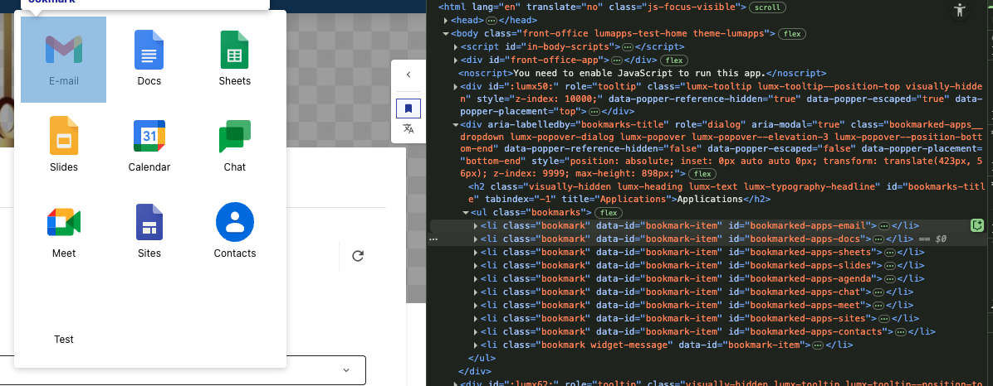Click the three dots beside bookmarked-apps-docs row

pos(433,239)
